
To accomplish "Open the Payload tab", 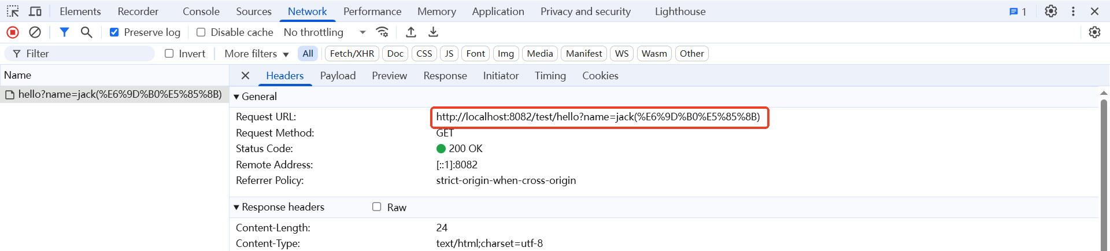I will point(338,76).
